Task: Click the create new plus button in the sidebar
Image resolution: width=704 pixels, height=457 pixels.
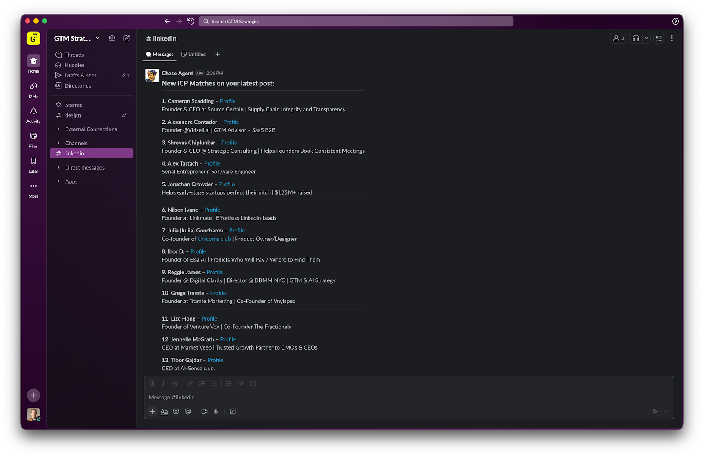Action: coord(33,395)
